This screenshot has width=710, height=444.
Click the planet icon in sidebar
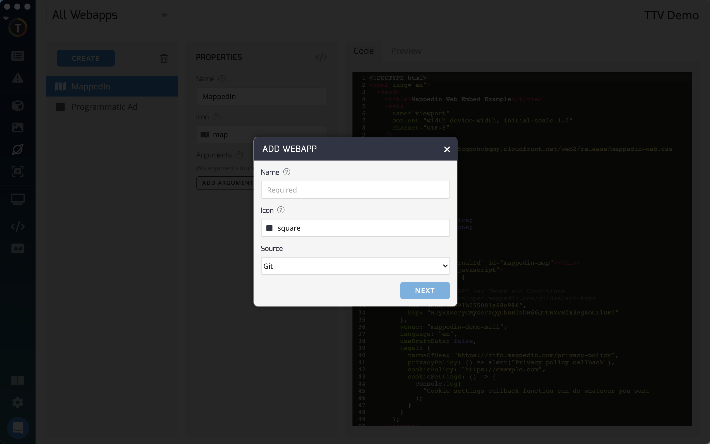point(18,149)
